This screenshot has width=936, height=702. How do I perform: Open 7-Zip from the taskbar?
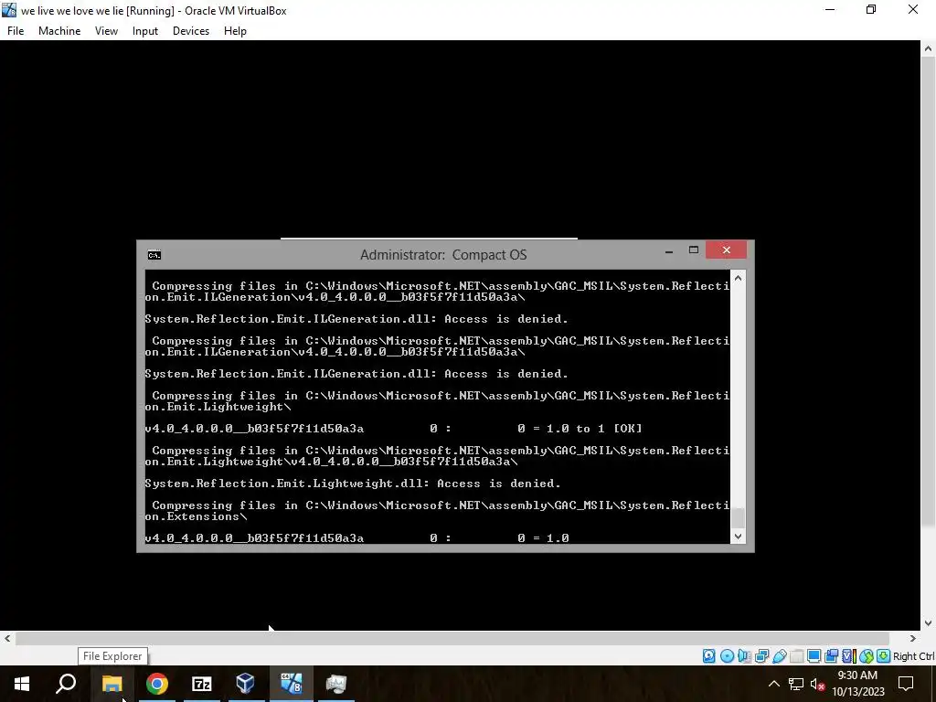[x=202, y=684]
